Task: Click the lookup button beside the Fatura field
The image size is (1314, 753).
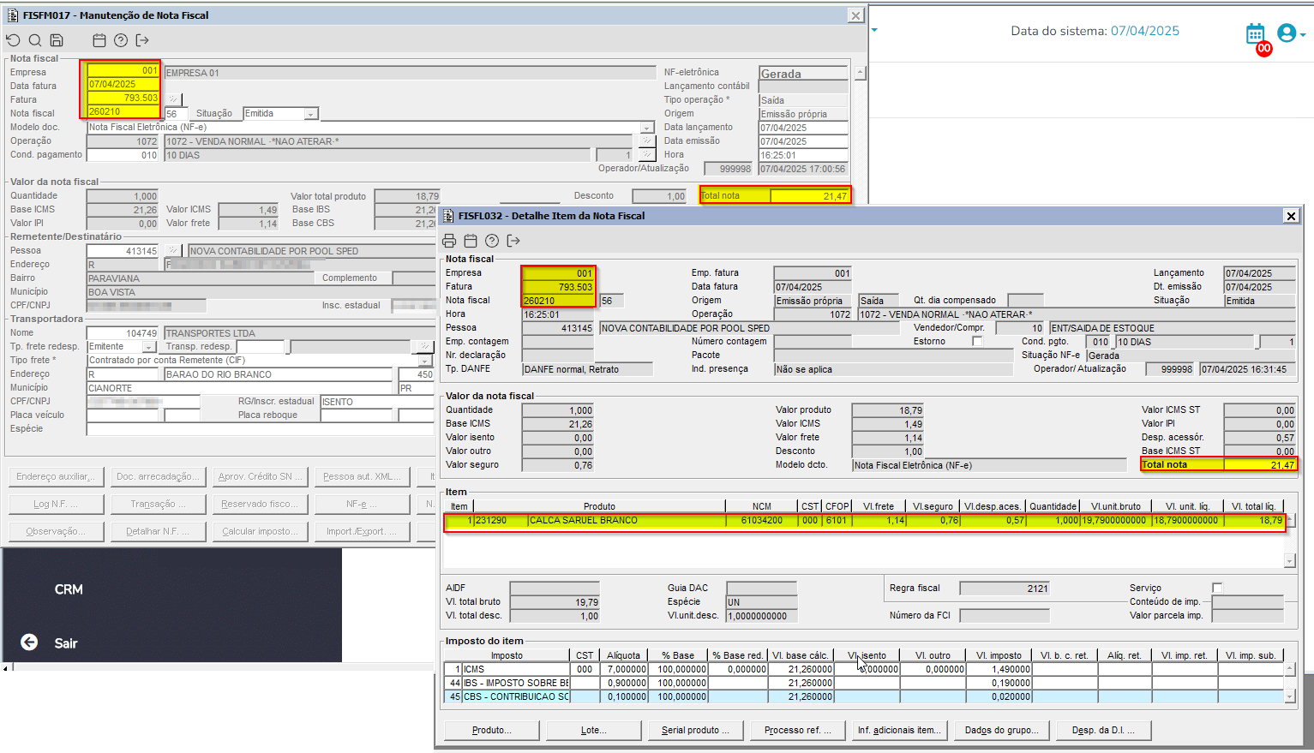Action: point(172,99)
